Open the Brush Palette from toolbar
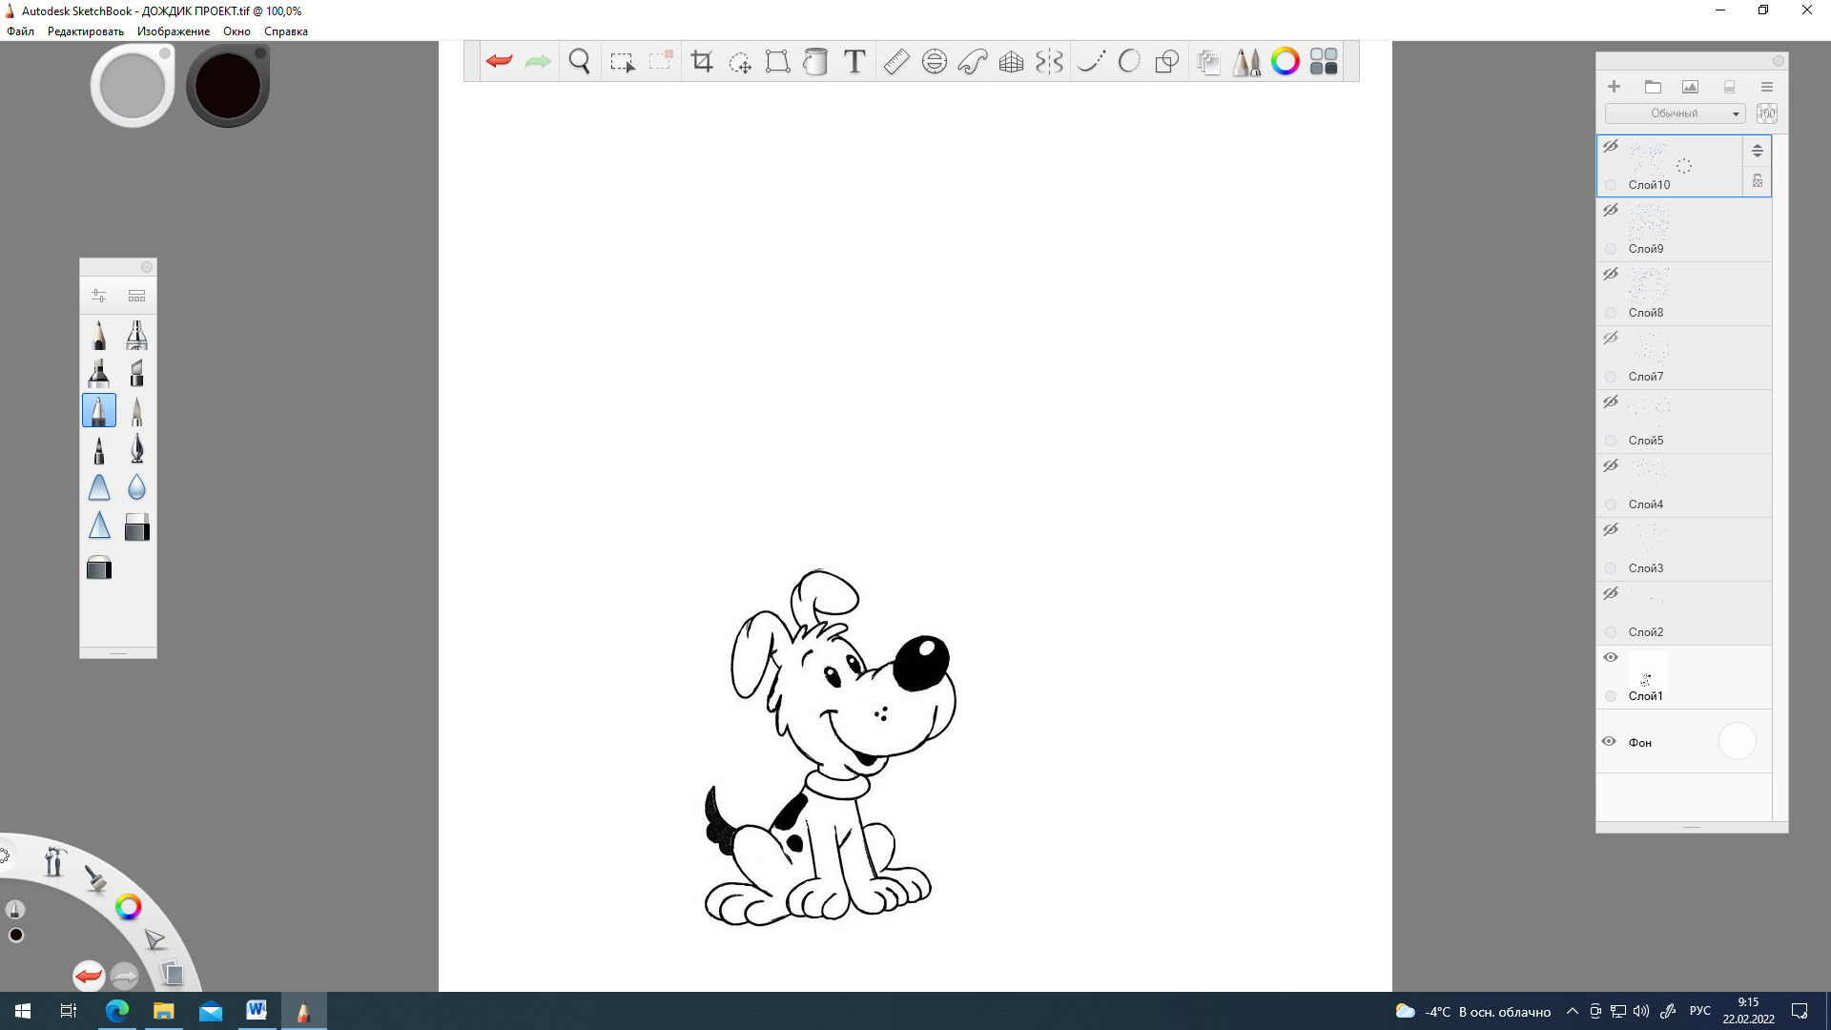This screenshot has width=1831, height=1030. click(x=1246, y=62)
